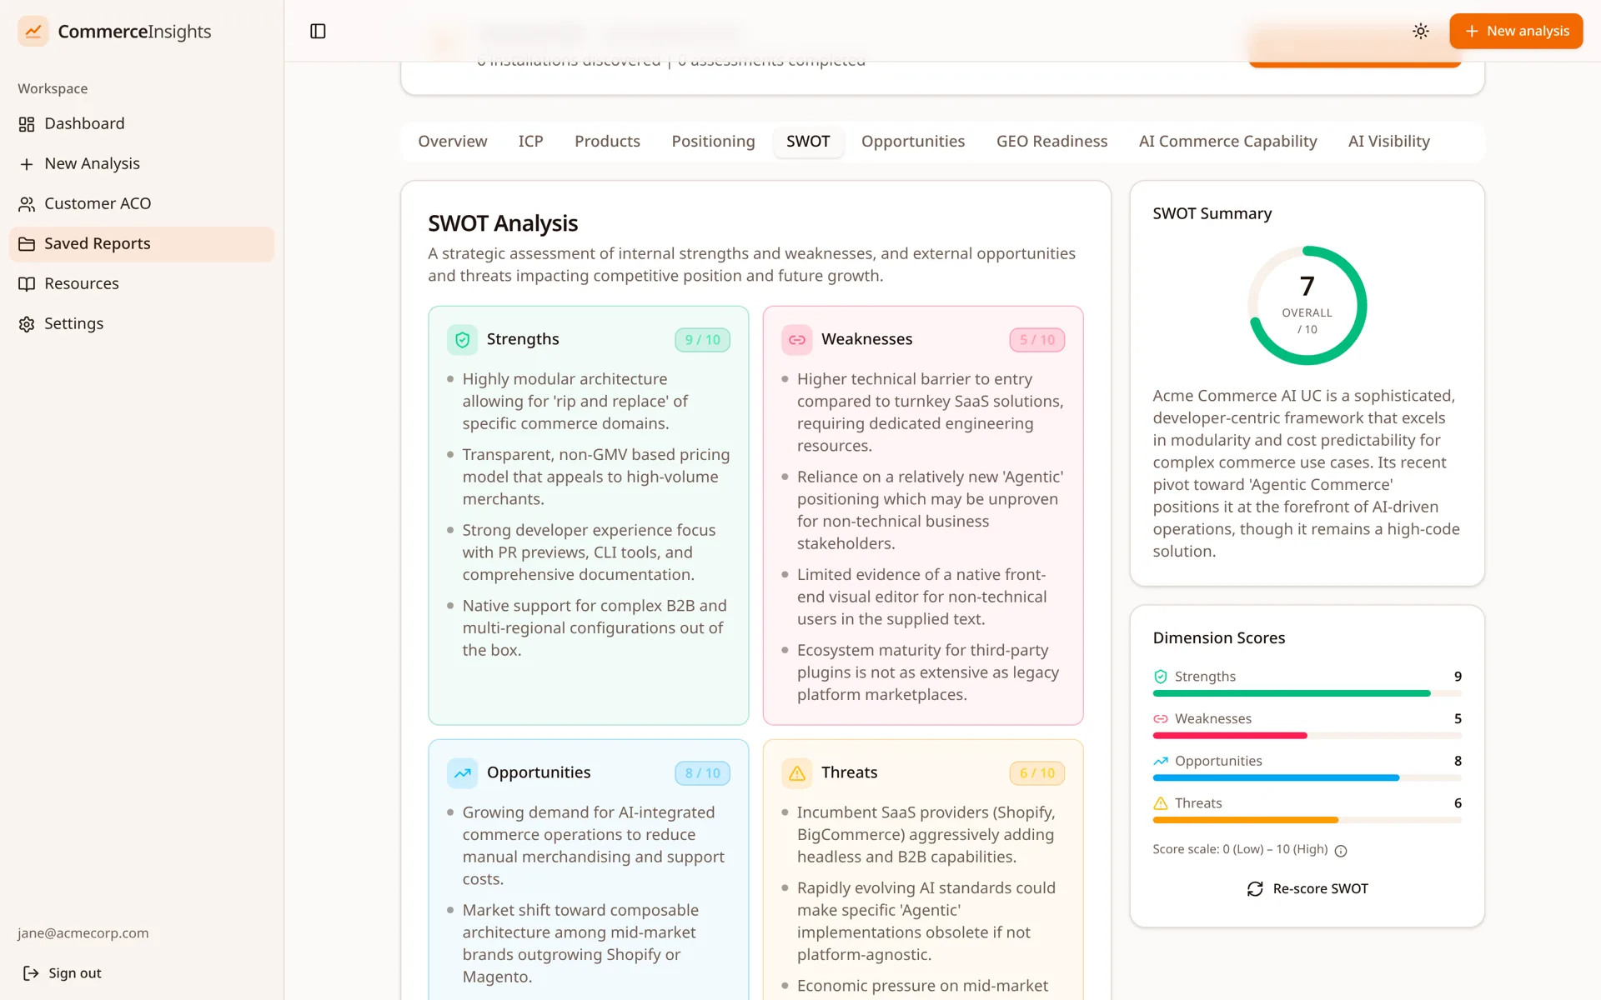Open Settings from the sidebar
The width and height of the screenshot is (1601, 1000).
tap(142, 323)
